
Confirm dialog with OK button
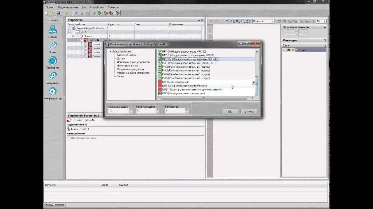pyautogui.click(x=230, y=111)
